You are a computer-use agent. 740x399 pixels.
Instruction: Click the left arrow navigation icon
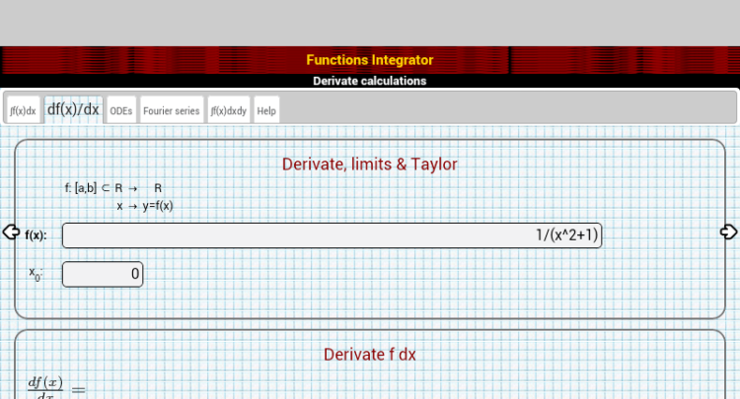coord(11,233)
